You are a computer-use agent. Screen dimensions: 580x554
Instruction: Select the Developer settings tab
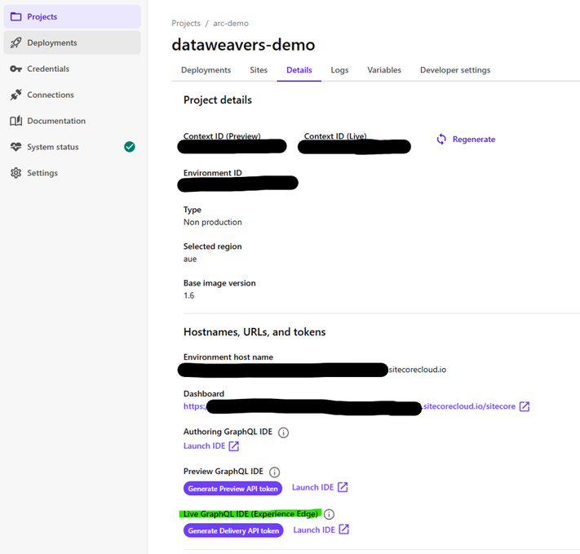(455, 70)
